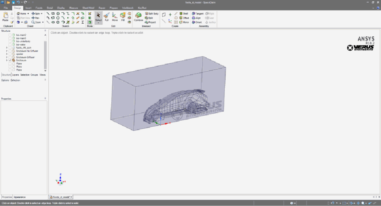Click the Insert Plane icon in Create group
The image size is (381, 206).
tap(164, 14)
